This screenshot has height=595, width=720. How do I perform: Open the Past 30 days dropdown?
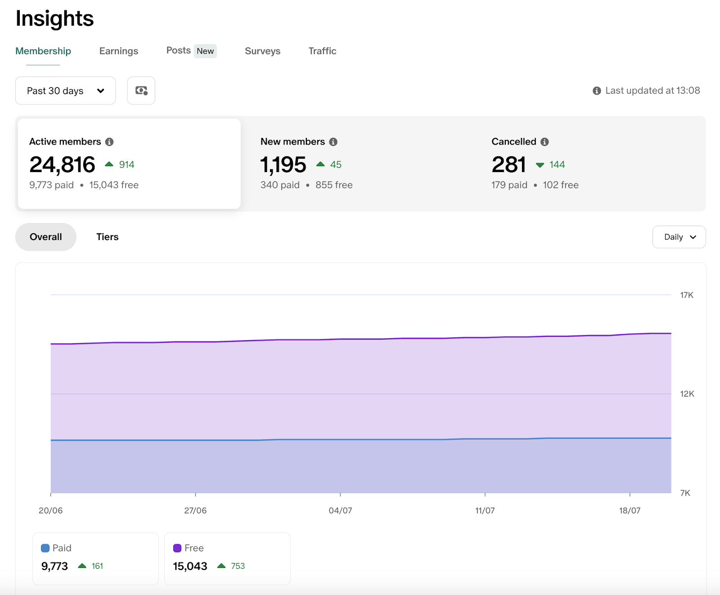[65, 91]
